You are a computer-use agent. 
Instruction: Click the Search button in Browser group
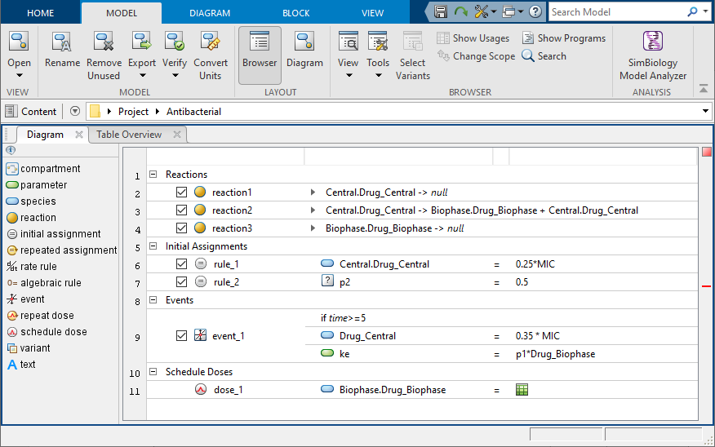tap(544, 56)
